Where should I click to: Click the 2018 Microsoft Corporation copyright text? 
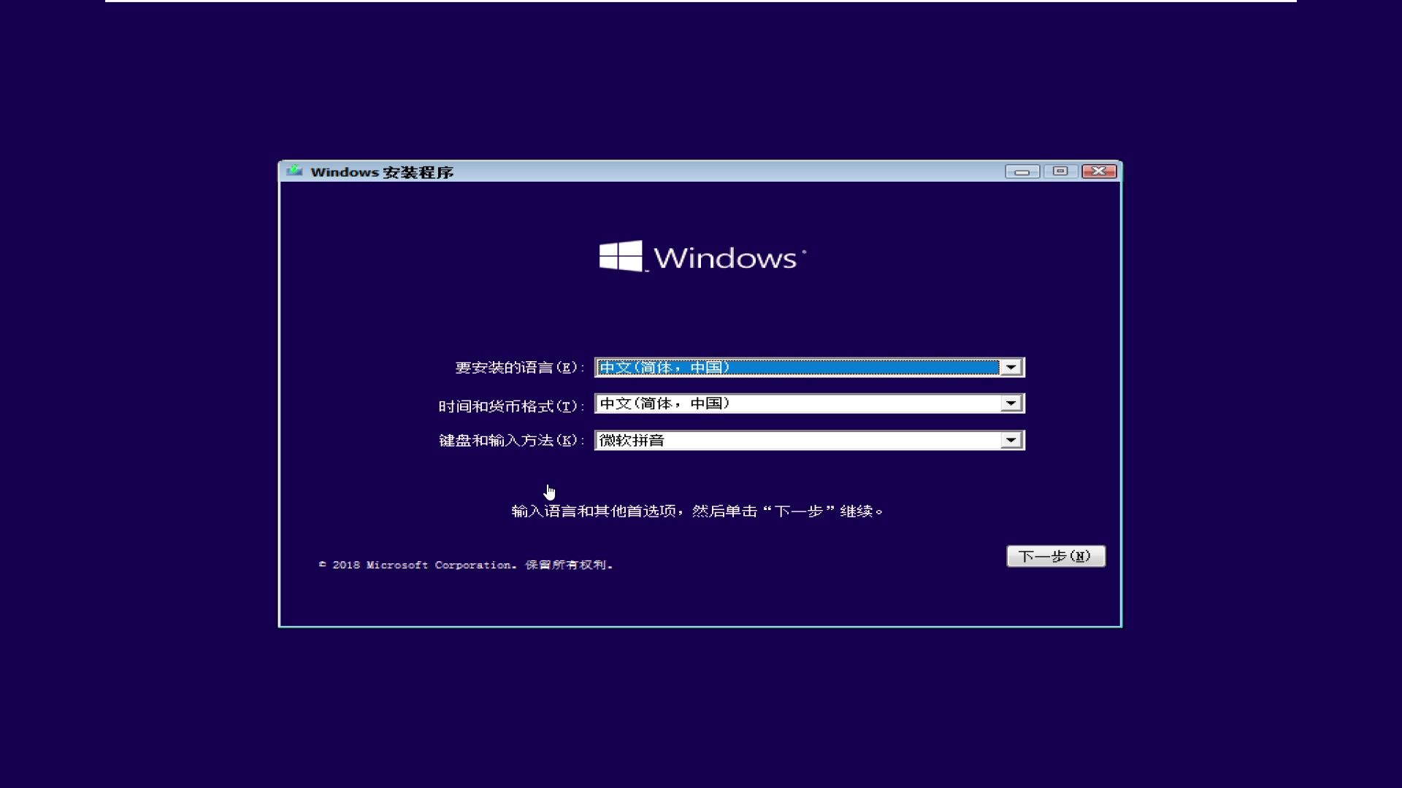click(x=466, y=565)
